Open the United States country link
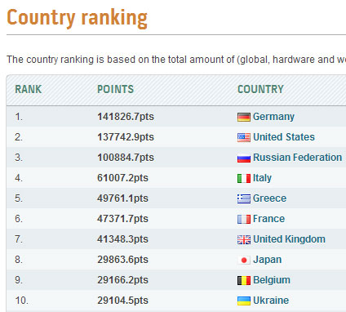346x312 pixels. 284,137
